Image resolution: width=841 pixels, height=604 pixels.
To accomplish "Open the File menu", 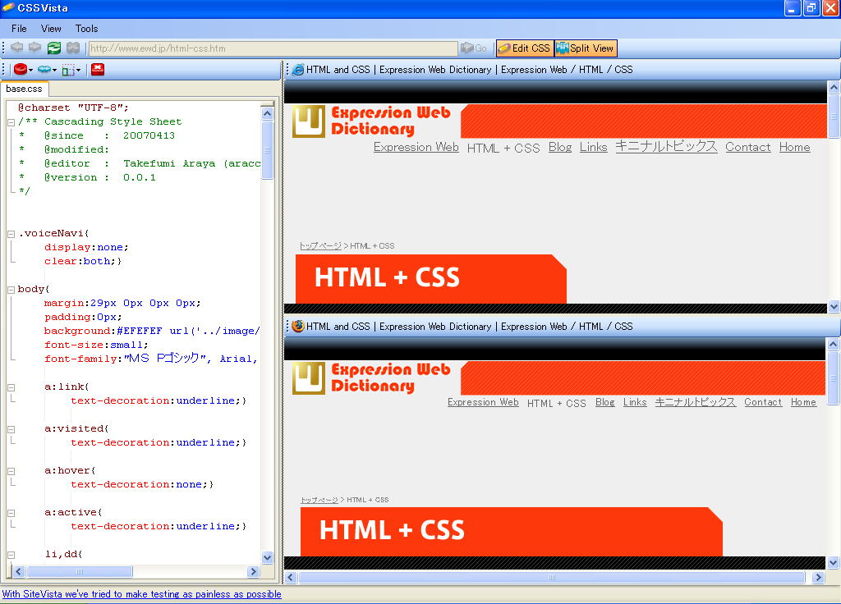I will [x=19, y=29].
